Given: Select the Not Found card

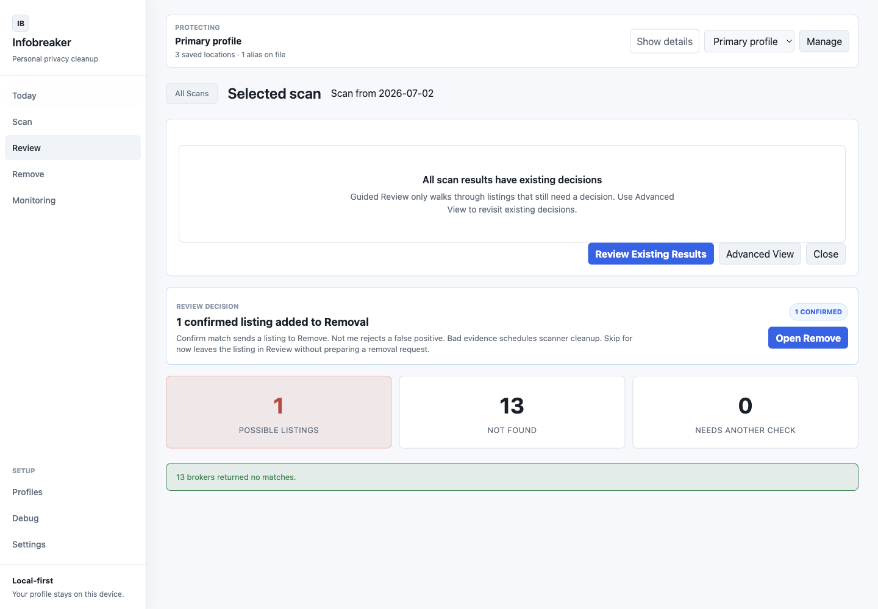Looking at the screenshot, I should (x=512, y=412).
